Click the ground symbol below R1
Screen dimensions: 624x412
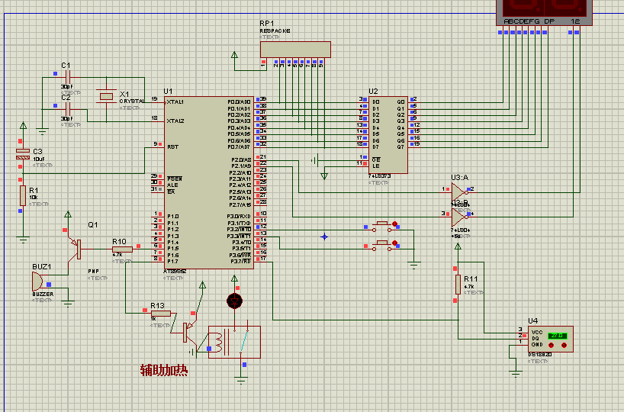point(23,240)
